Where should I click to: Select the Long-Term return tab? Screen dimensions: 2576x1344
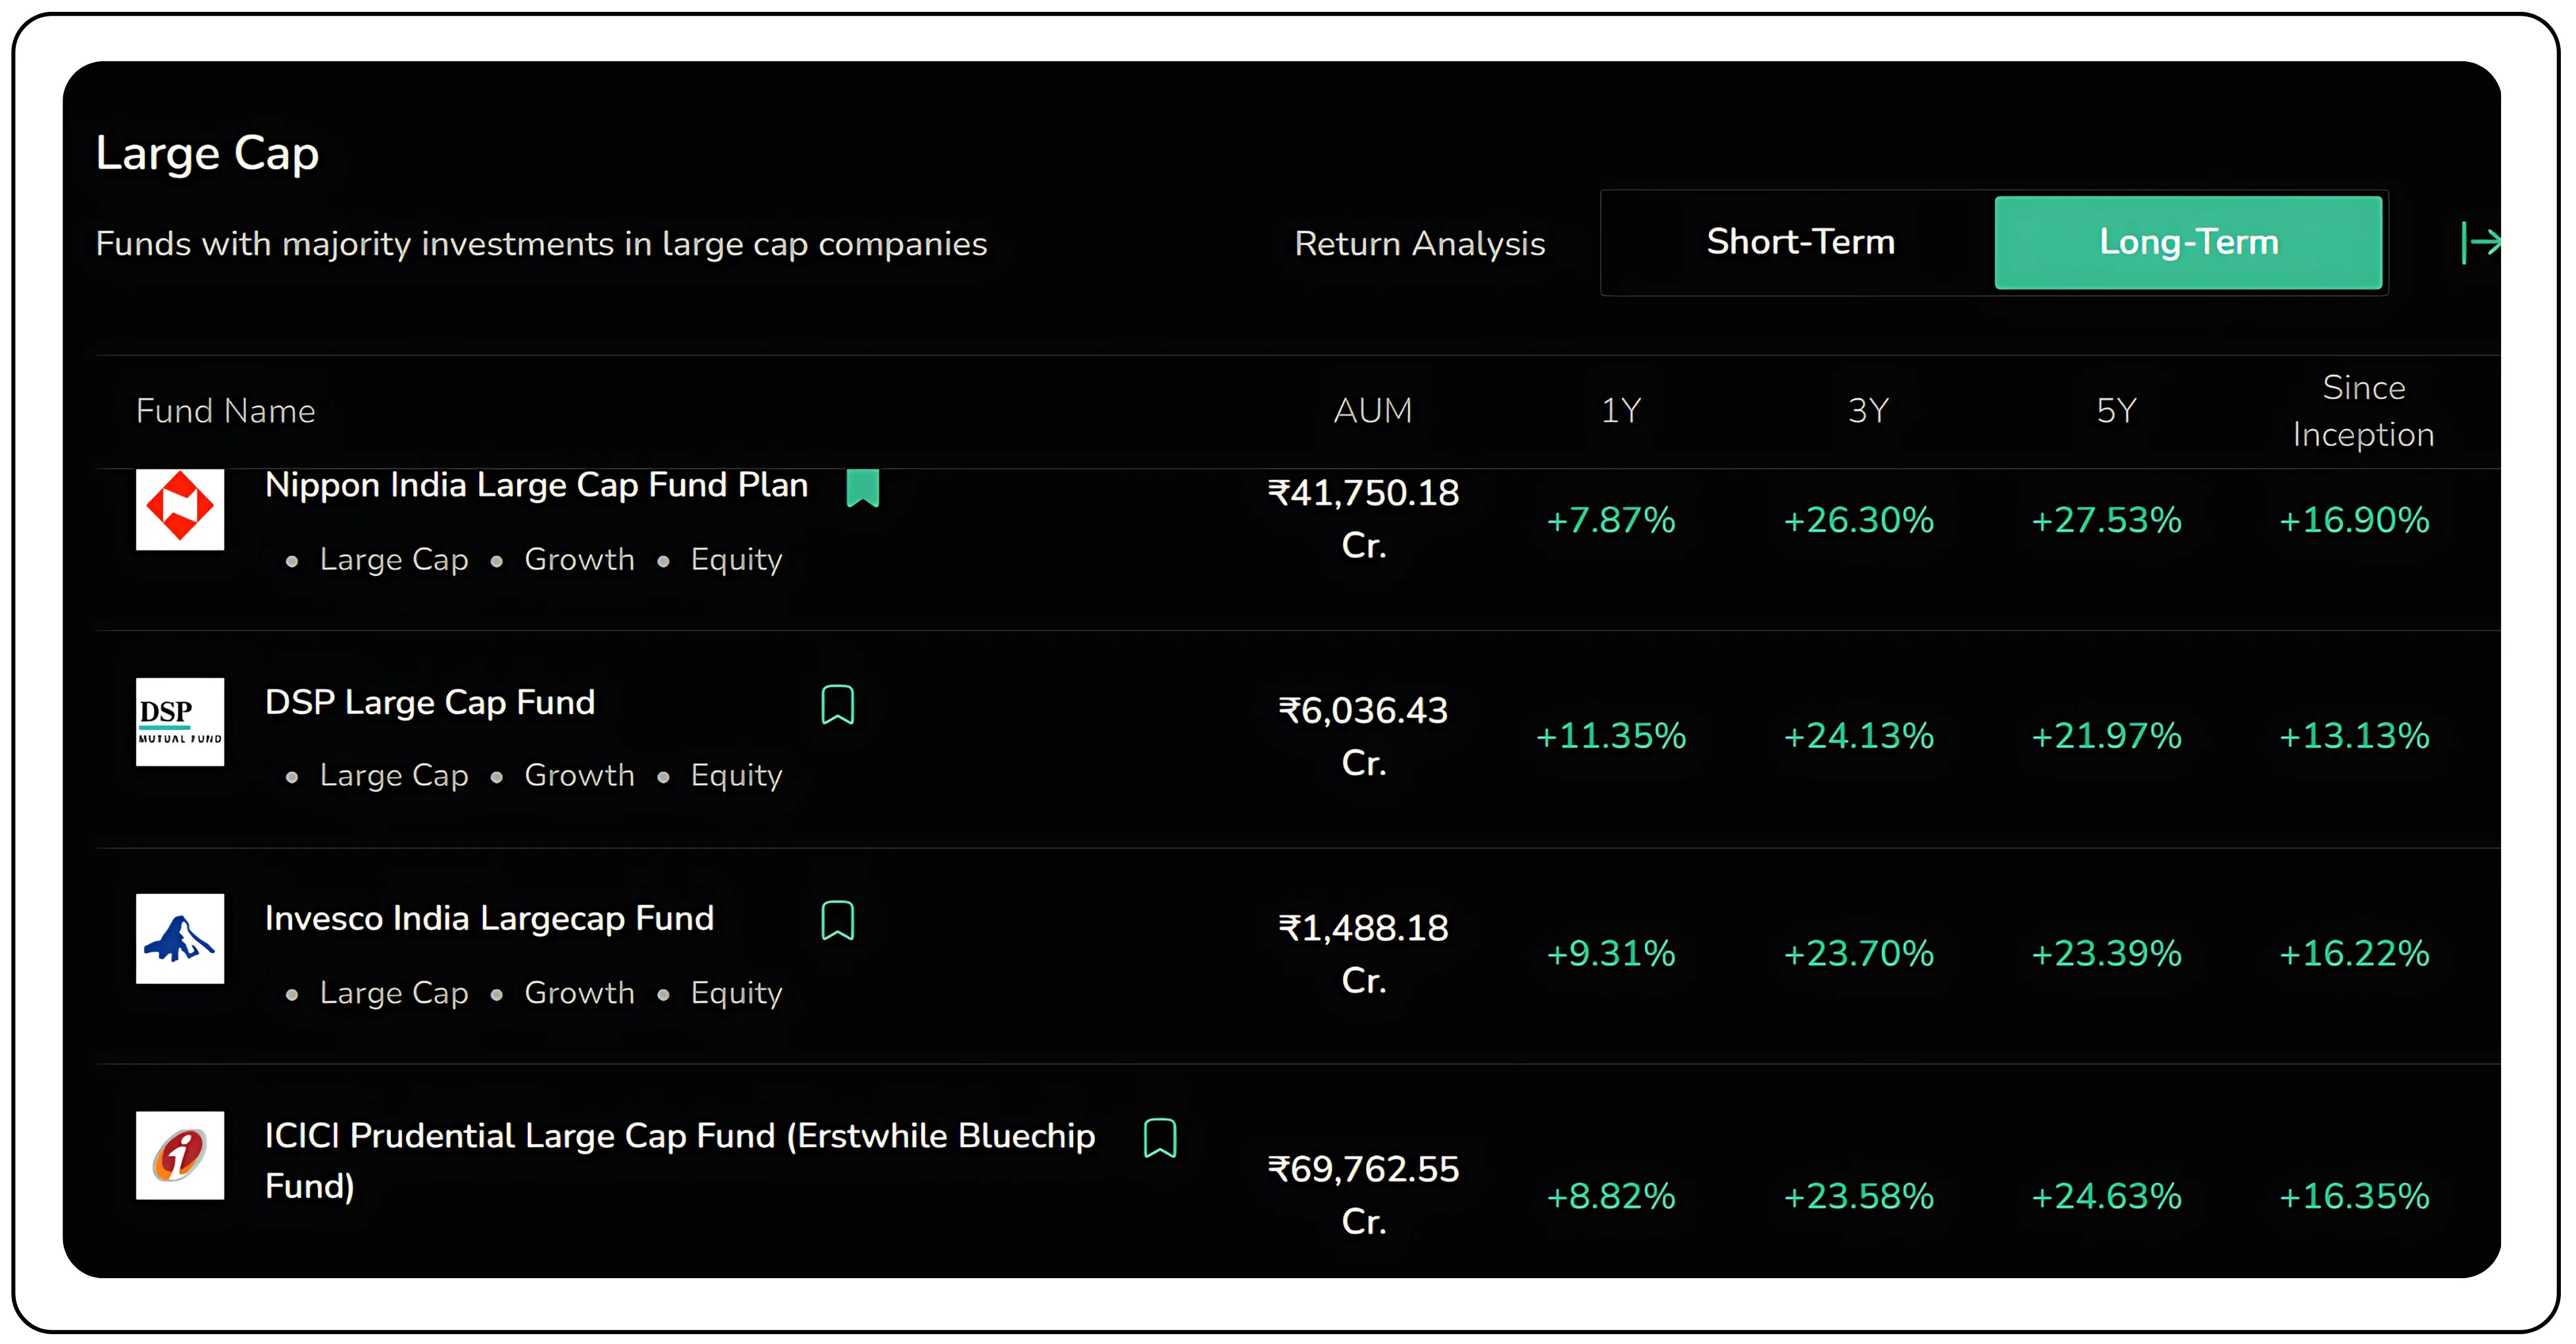pyautogui.click(x=2188, y=242)
